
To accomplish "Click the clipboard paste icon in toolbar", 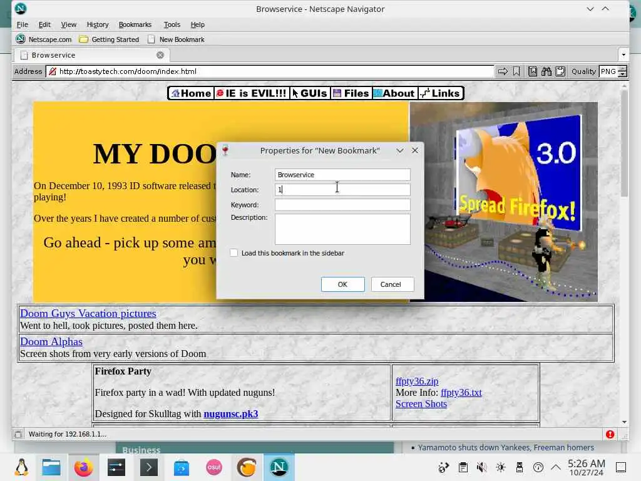I will coord(560,71).
